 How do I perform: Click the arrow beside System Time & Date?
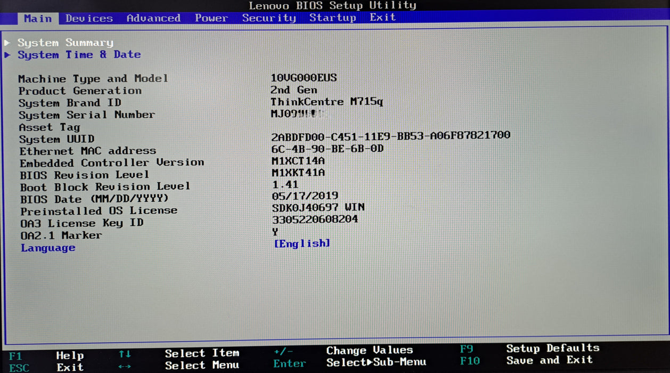(7, 55)
